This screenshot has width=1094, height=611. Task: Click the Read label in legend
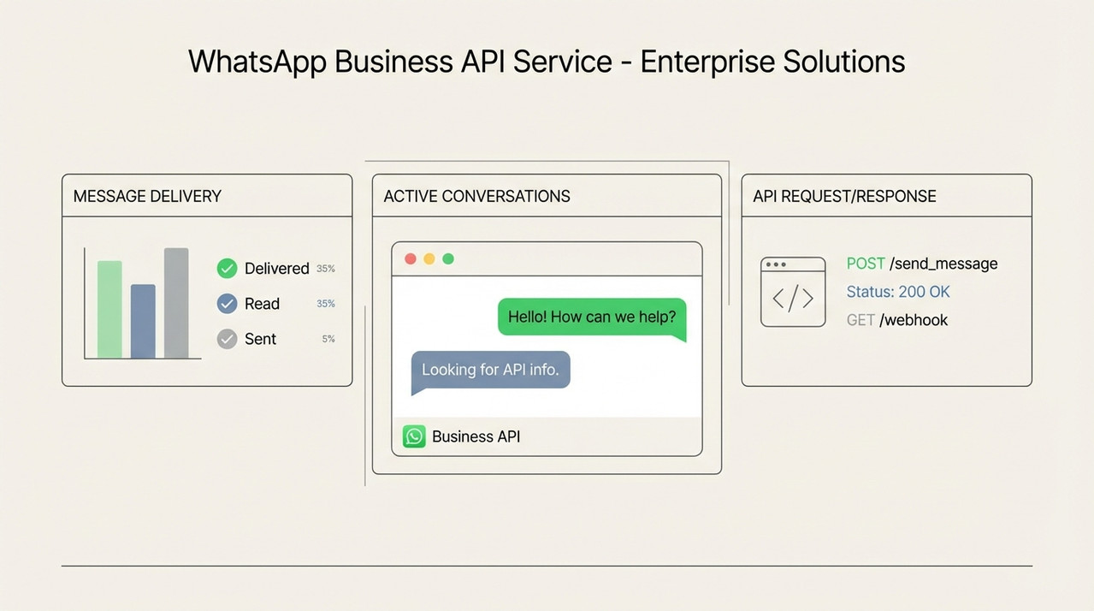262,304
